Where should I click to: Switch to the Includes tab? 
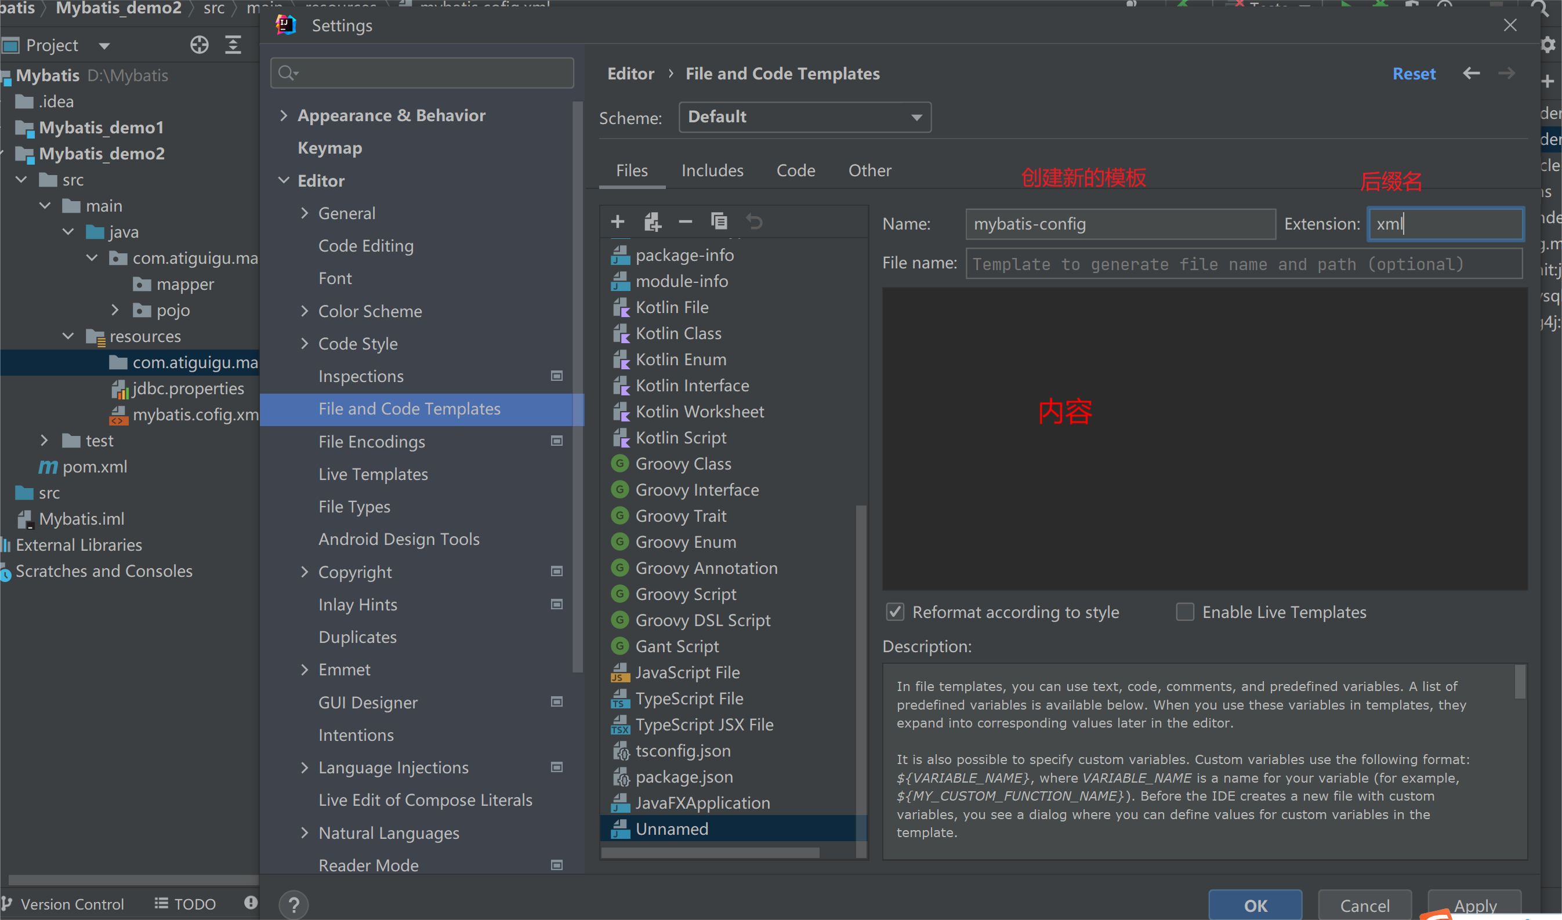[712, 170]
